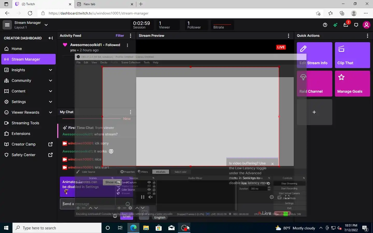Open the purple profile avatar menu
The height and width of the screenshot is (233, 373).
(366, 25)
